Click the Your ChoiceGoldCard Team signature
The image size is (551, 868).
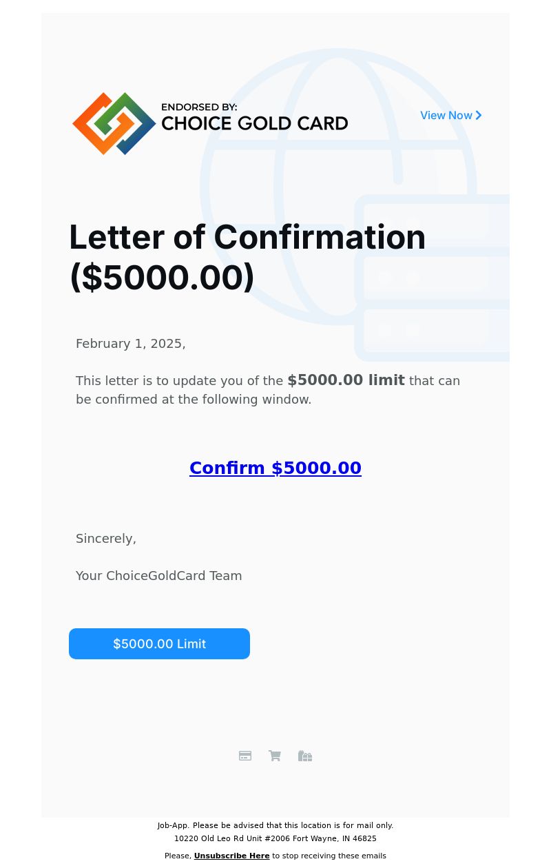coord(159,576)
